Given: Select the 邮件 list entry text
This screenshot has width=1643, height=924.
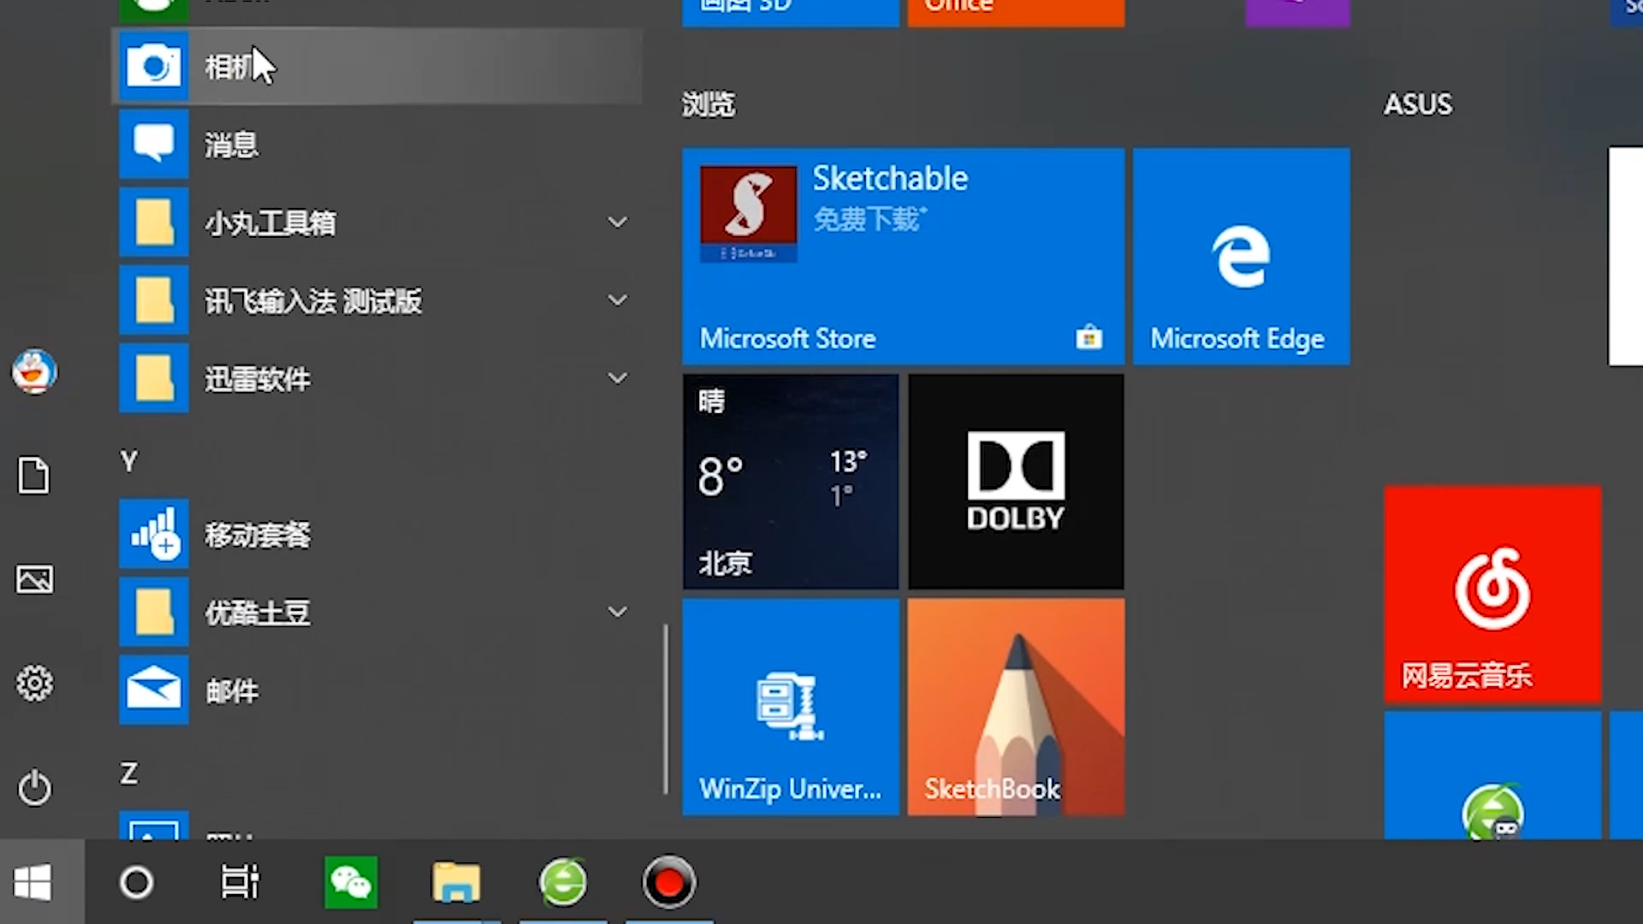Looking at the screenshot, I should (231, 690).
